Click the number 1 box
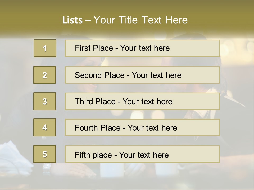This screenshot has width=254, height=190. coord(45,48)
